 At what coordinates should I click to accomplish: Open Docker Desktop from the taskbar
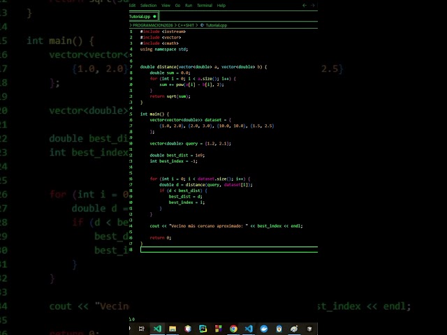coord(264,329)
